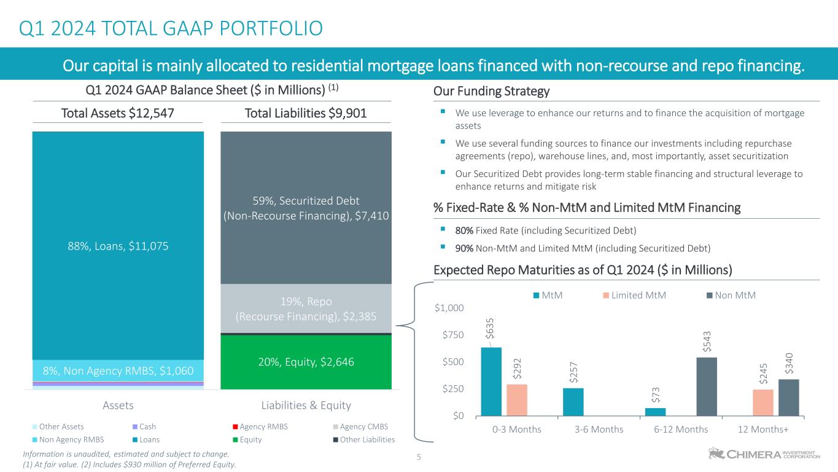Select the 20% Equity green segment
The height and width of the screenshot is (472, 838).
[x=305, y=362]
